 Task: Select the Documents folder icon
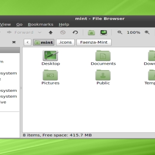103,55
